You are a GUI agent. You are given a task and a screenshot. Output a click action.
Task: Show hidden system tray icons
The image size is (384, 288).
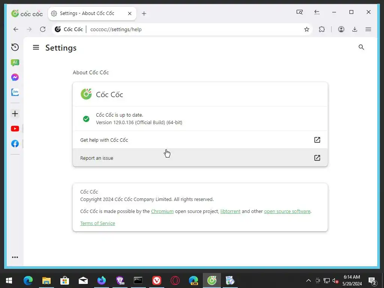(309, 280)
